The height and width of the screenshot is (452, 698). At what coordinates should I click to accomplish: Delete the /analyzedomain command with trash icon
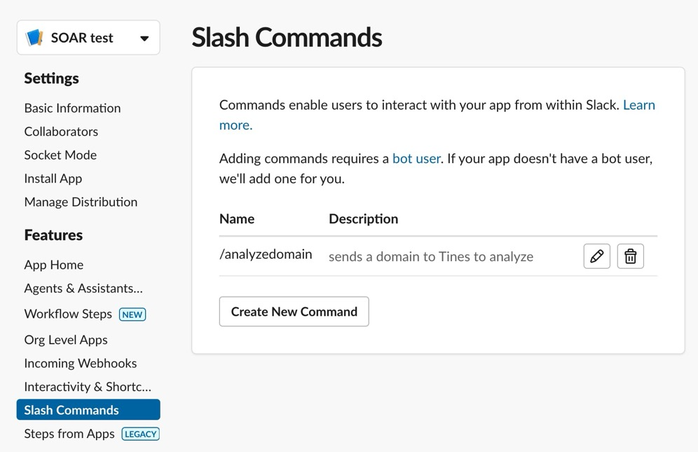click(x=630, y=256)
